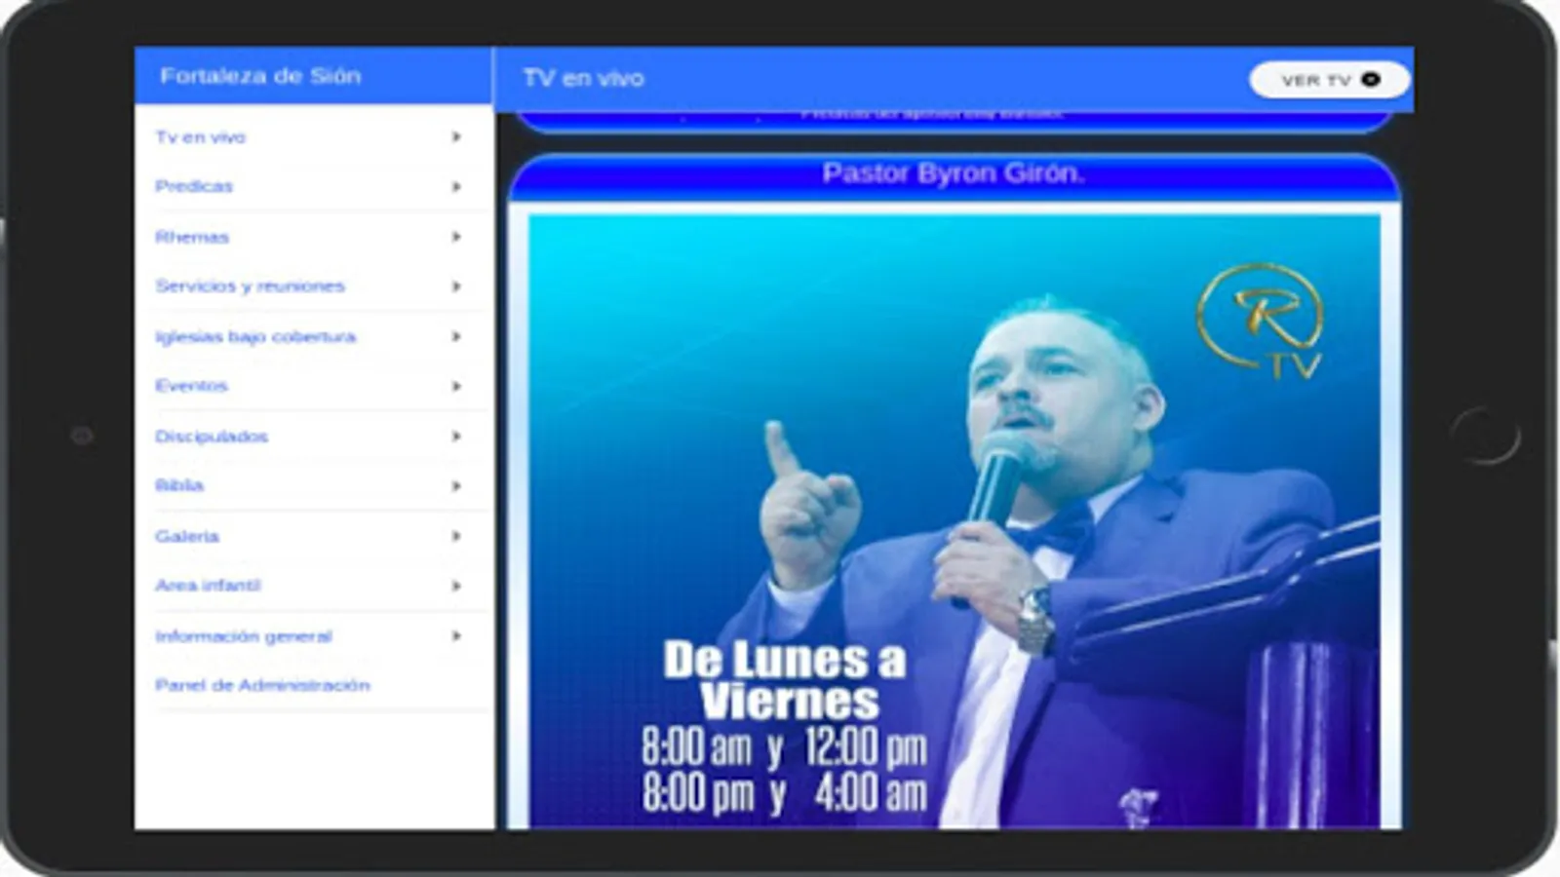Screen dimensions: 1560x877
Task: Expand the Rhemas arrow
Action: pyautogui.click(x=456, y=237)
